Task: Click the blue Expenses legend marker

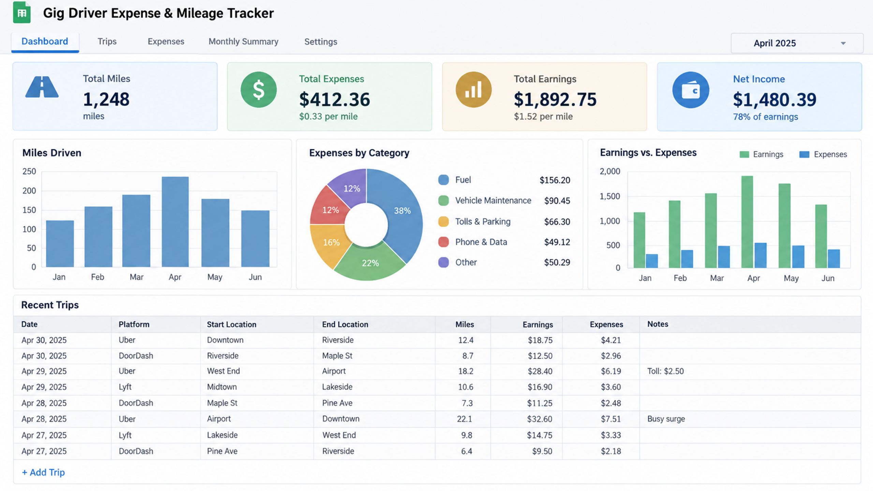Action: tap(804, 154)
